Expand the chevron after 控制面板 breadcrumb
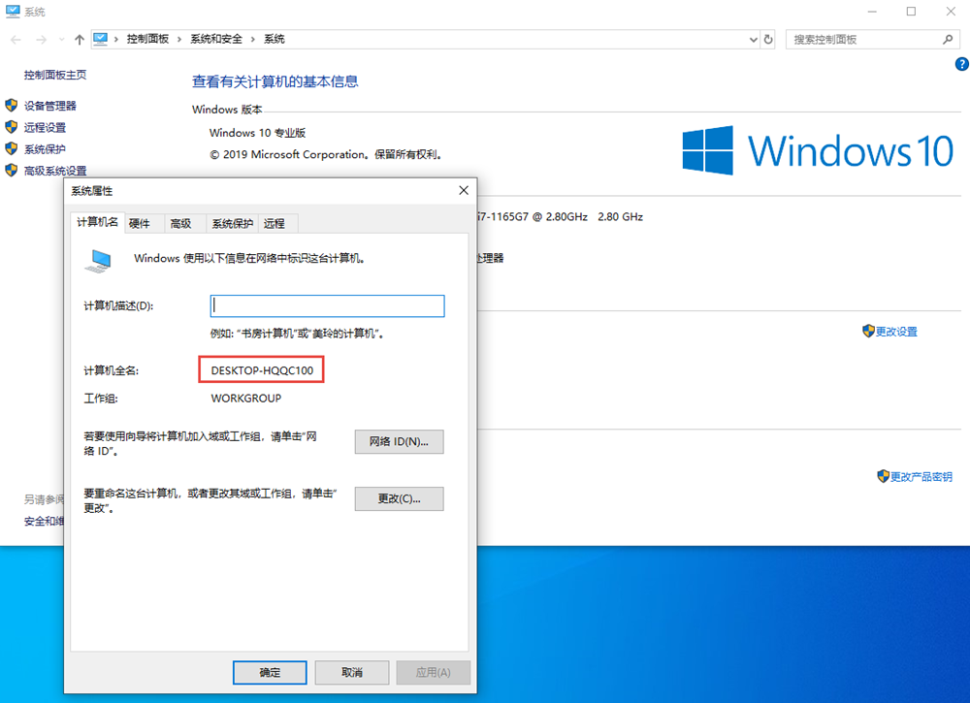 (x=178, y=40)
